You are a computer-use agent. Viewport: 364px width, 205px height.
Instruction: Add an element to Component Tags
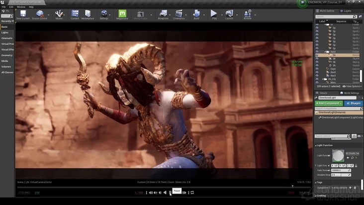click(x=350, y=188)
